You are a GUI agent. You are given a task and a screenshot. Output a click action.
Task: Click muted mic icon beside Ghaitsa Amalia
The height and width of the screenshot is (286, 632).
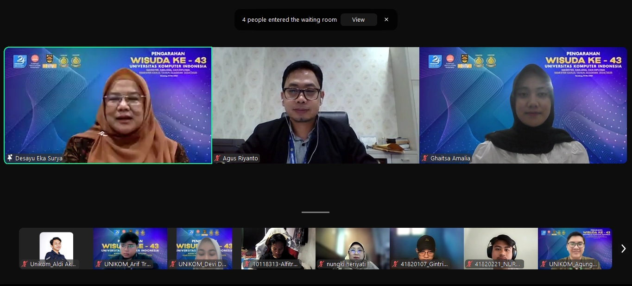click(x=425, y=158)
